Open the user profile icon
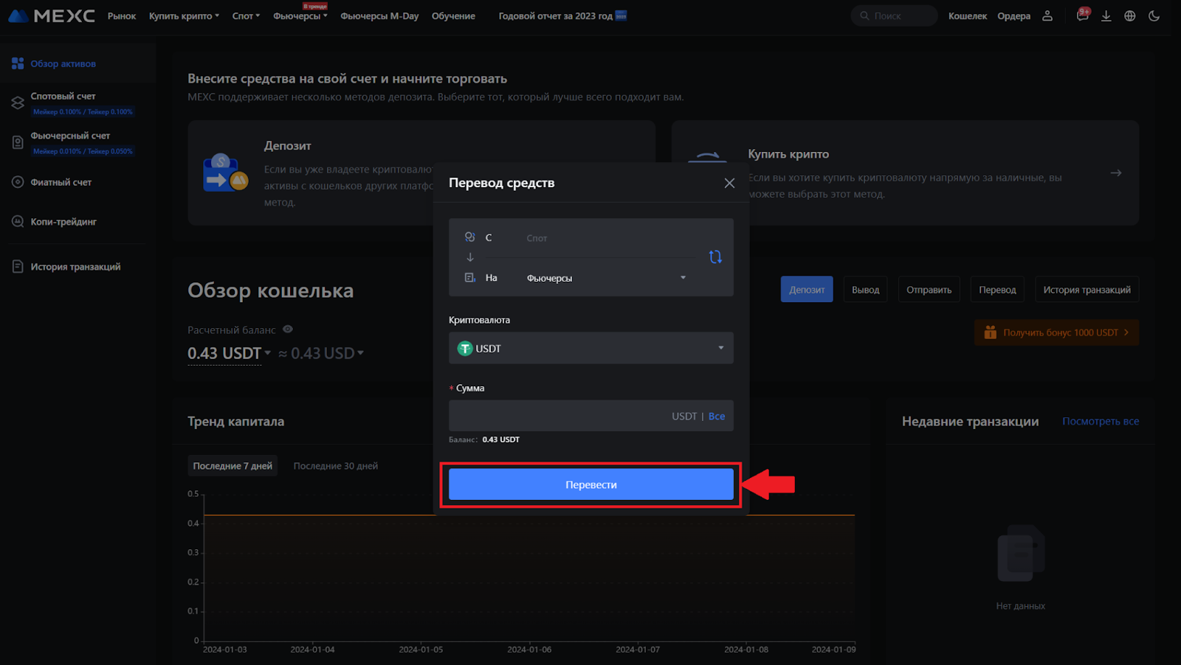This screenshot has width=1181, height=665. tap(1047, 16)
